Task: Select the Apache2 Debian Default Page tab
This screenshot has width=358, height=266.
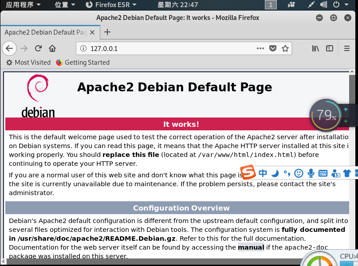Action: [x=50, y=32]
